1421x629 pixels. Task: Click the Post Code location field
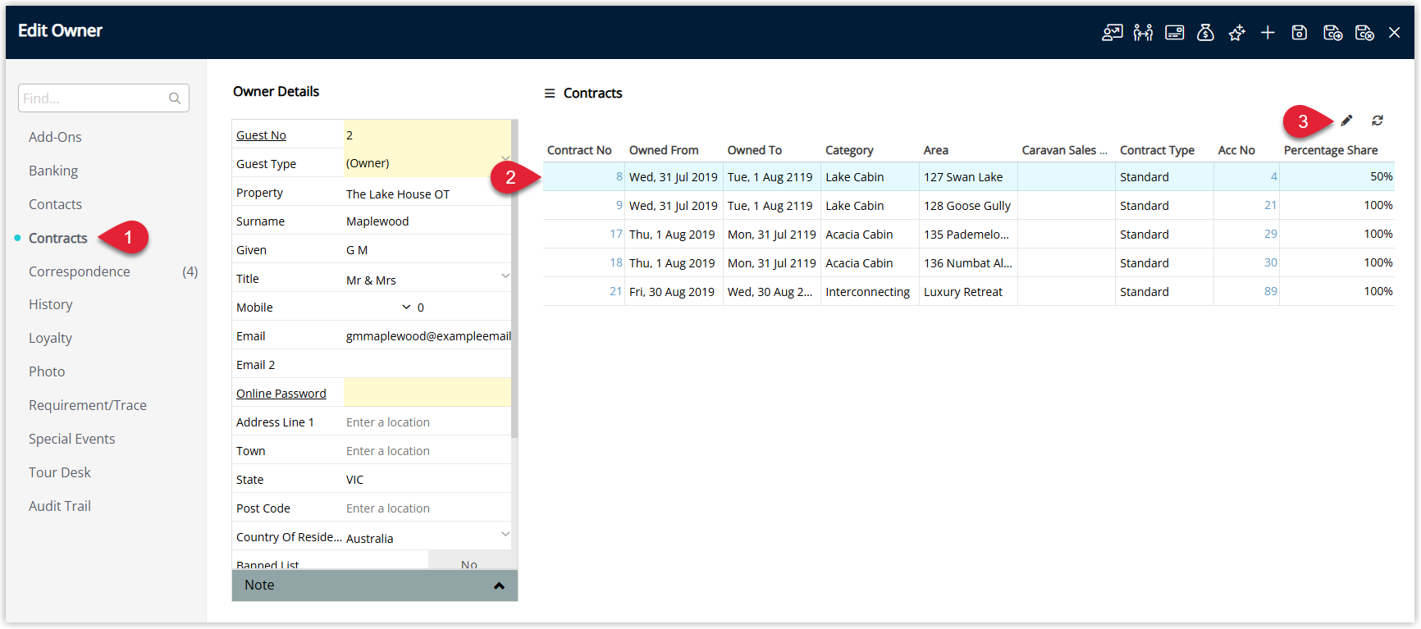427,508
